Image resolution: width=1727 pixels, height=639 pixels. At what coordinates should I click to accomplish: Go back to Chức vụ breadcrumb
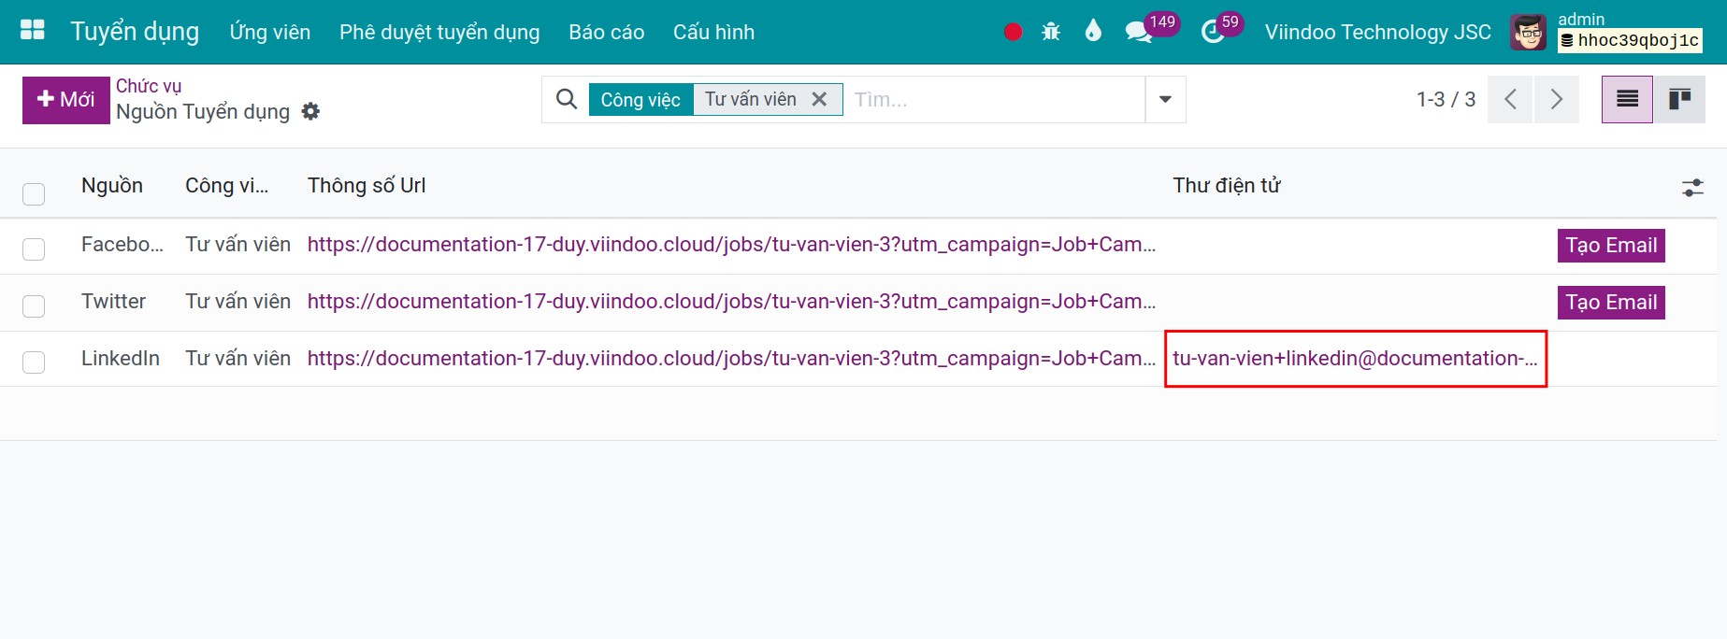tap(149, 86)
